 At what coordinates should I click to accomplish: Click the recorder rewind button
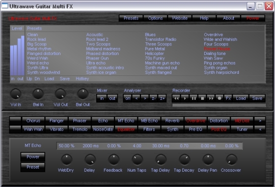click(176, 98)
